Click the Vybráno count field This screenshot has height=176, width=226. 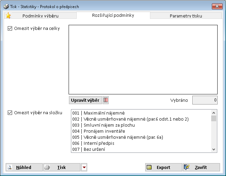[x=205, y=100]
